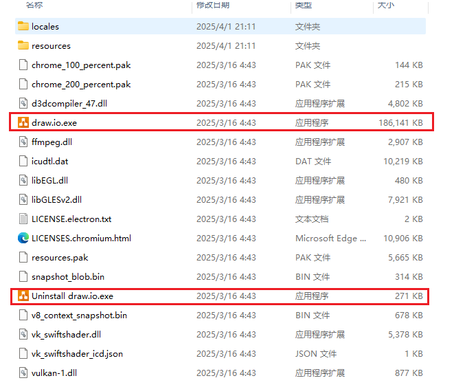Click the chrome_100_percent.pak file icon
The height and width of the screenshot is (387, 454).
point(23,65)
